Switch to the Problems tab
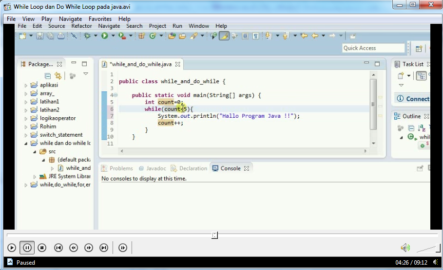The image size is (443, 270). (117, 168)
